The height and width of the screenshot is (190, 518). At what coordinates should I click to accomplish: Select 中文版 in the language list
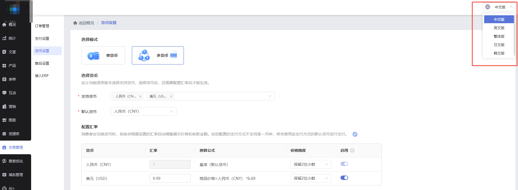click(x=499, y=19)
